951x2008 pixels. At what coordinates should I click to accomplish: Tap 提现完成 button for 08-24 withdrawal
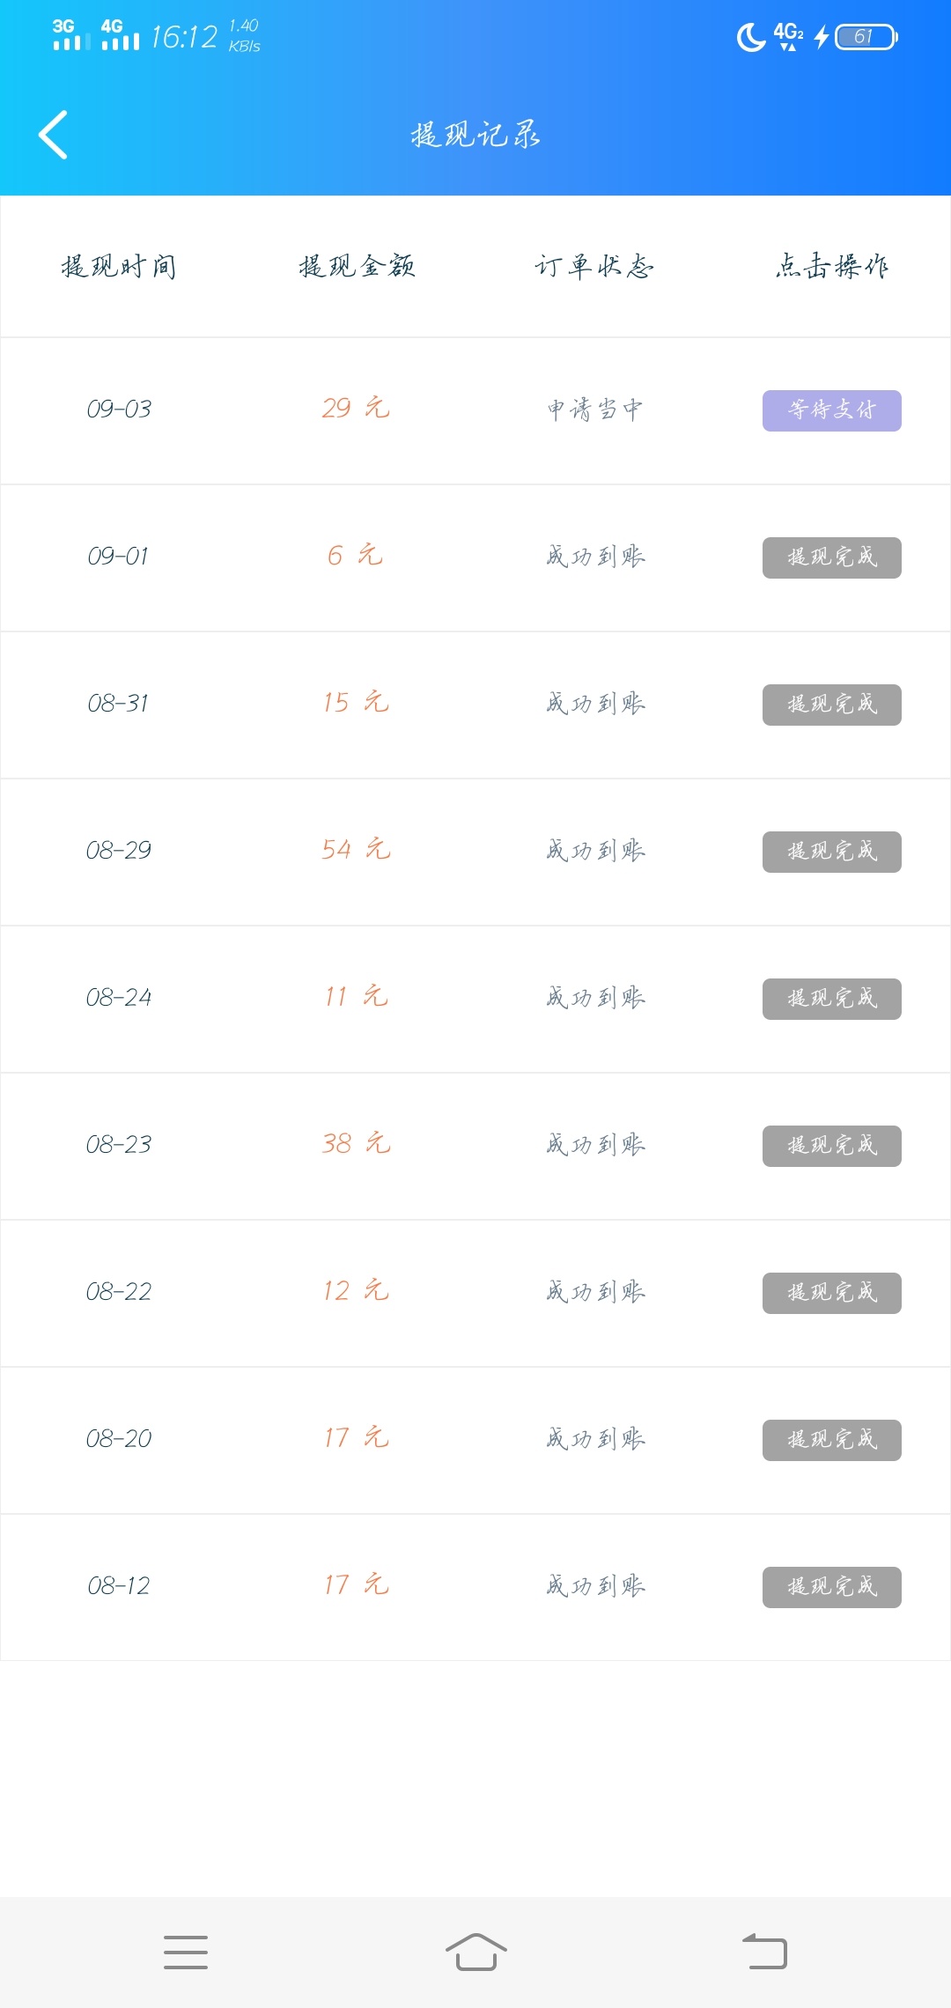pos(832,999)
